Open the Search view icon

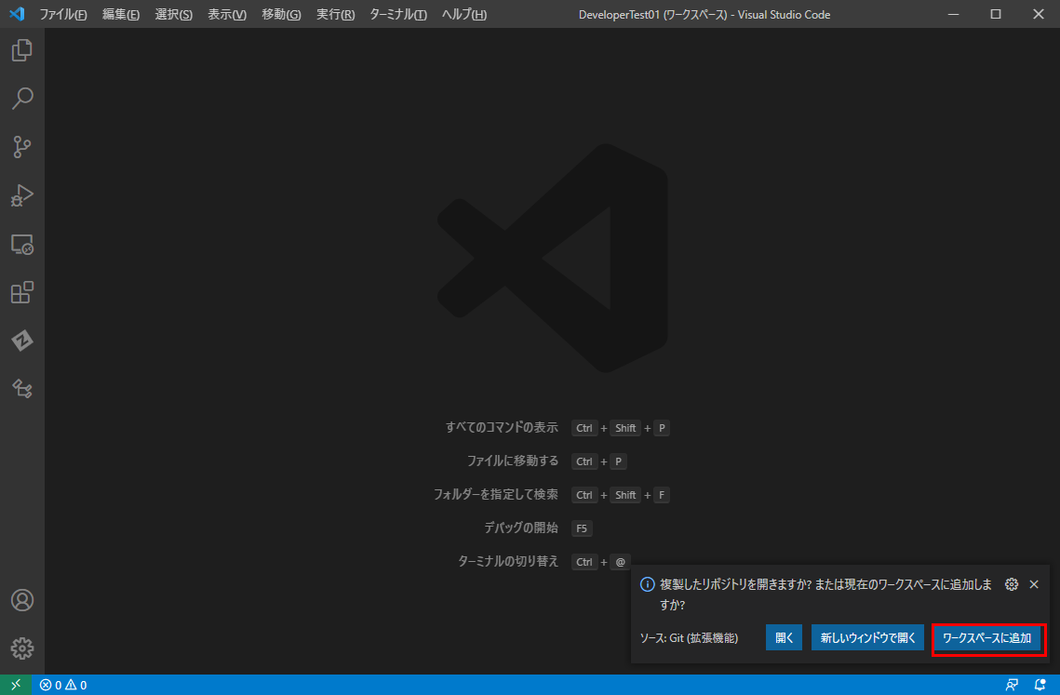click(x=22, y=98)
